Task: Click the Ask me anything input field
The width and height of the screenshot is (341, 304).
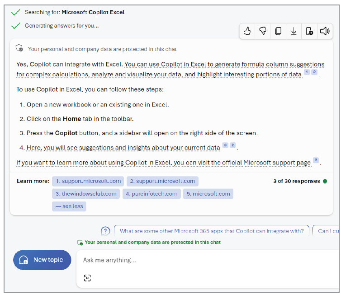Action: click(204, 260)
